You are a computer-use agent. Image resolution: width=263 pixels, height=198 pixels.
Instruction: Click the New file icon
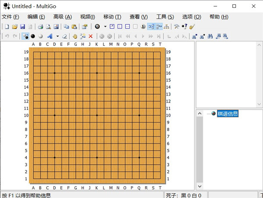(x=7, y=27)
